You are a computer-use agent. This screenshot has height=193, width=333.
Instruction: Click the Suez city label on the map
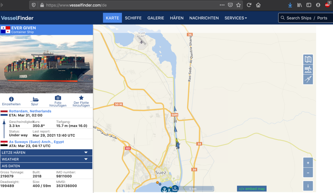tap(161, 172)
